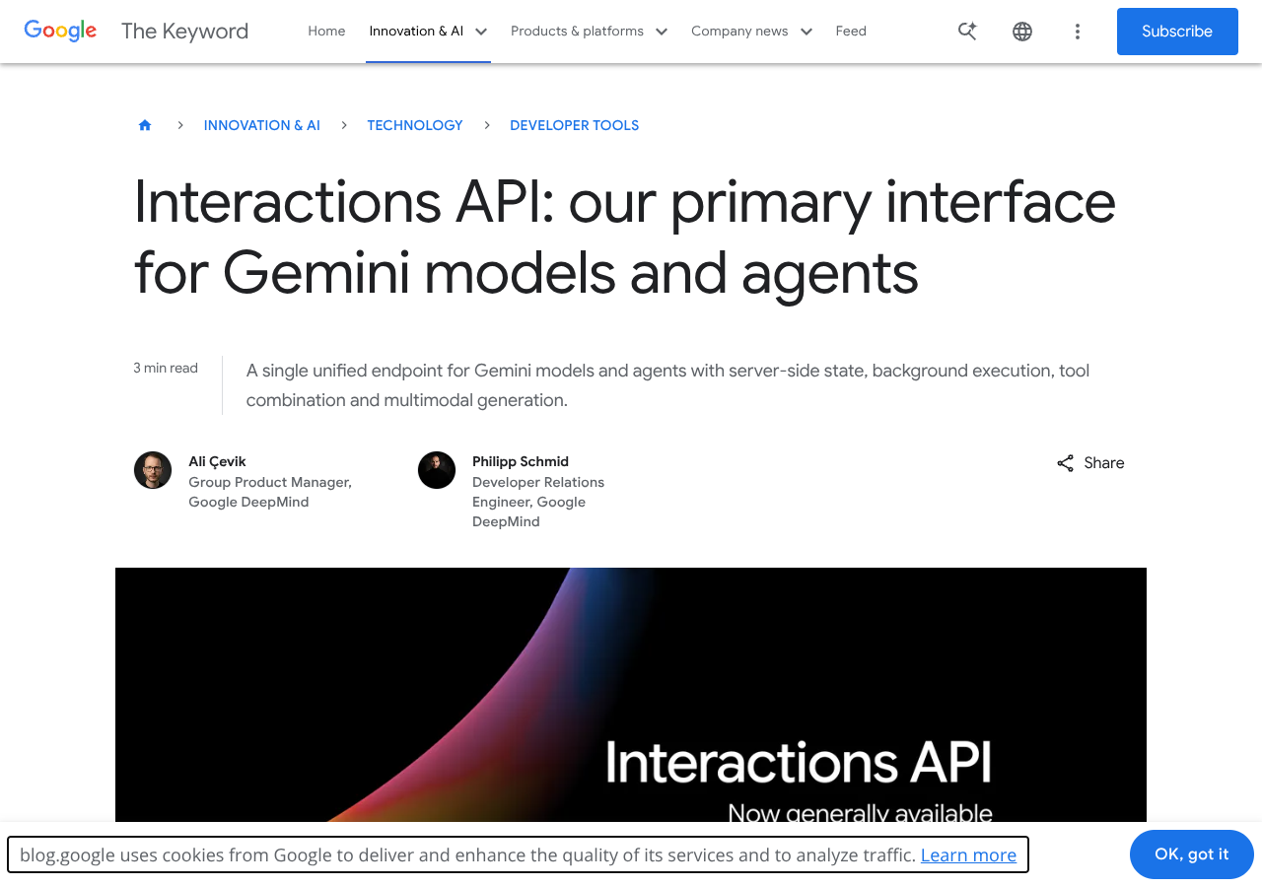The height and width of the screenshot is (887, 1262).
Task: Click the article headline text
Action: point(625,237)
